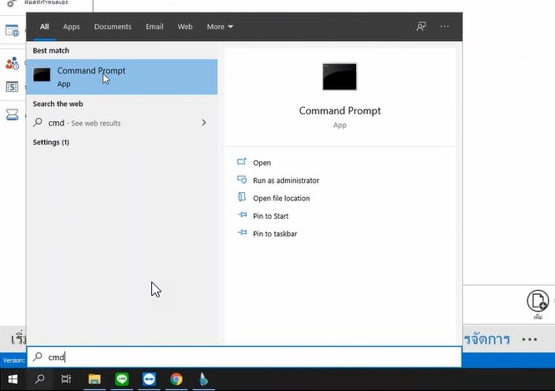
Task: Click the Command Prompt icon in results list
Action: (42, 74)
